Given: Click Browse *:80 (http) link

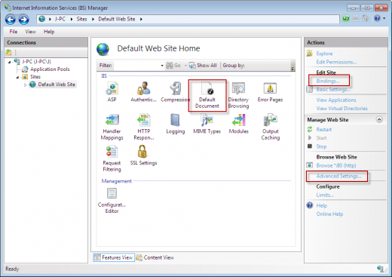Looking at the screenshot, I should 336,165.
